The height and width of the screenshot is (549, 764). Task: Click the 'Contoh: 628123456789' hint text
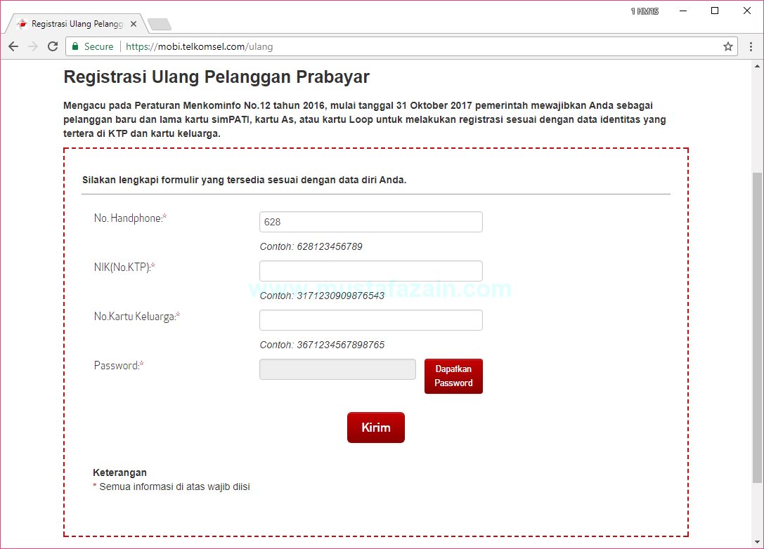(x=311, y=246)
